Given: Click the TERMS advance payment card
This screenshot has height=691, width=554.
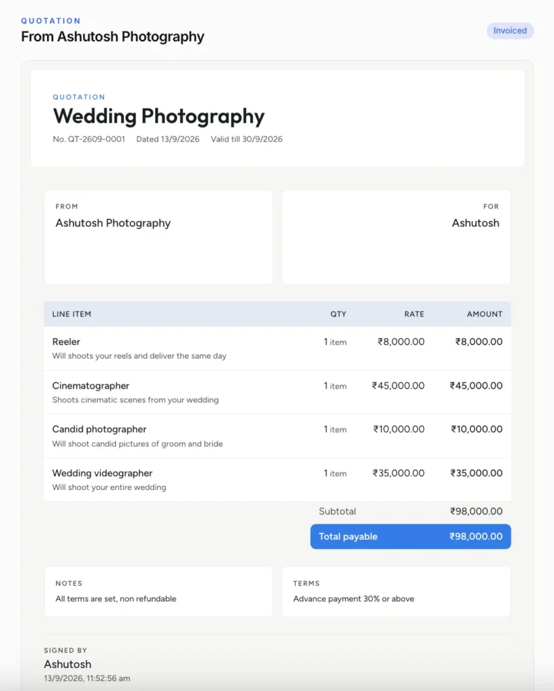Looking at the screenshot, I should click(396, 591).
